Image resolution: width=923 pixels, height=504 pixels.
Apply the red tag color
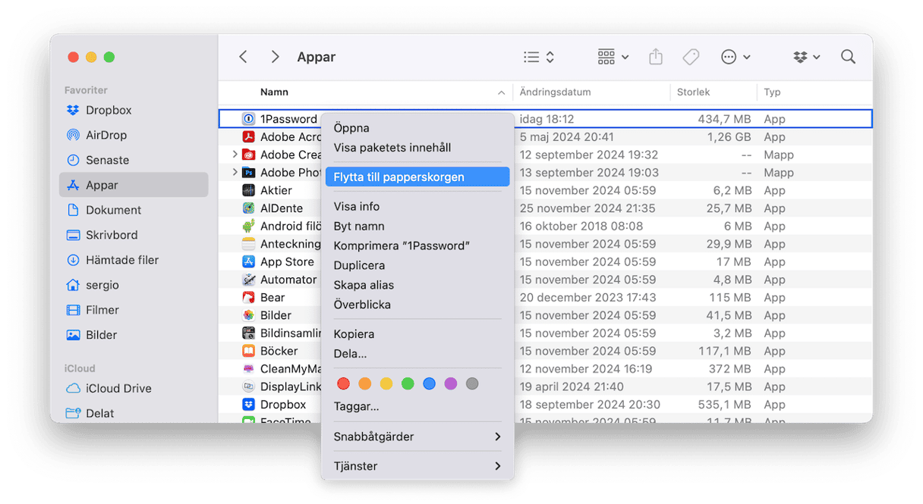[x=343, y=384]
